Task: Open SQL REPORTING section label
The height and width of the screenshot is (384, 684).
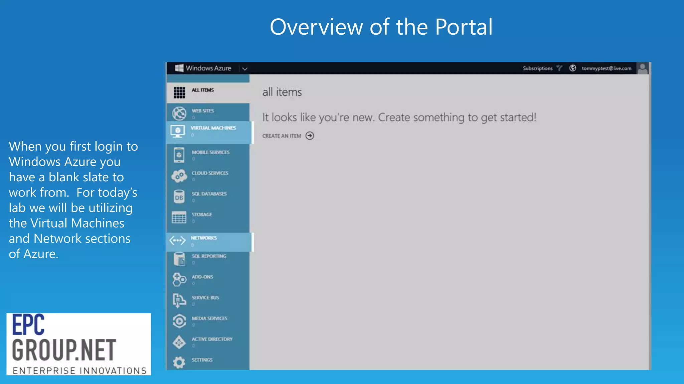Action: 209,256
